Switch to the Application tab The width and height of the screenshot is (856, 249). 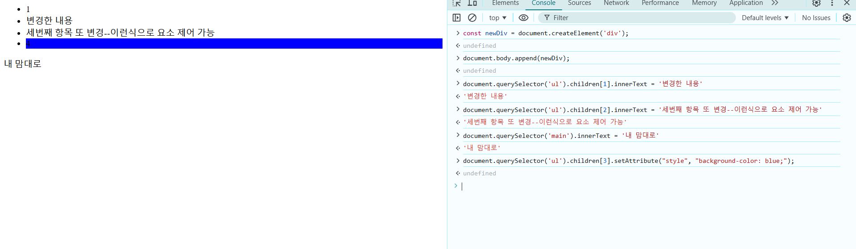(x=746, y=3)
